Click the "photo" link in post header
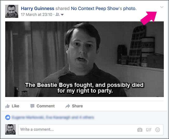Image resolution: width=169 pixels, height=139 pixels. pos(129,9)
